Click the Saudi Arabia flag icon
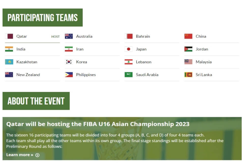Viewport: 245px width, 163px height. click(129, 75)
